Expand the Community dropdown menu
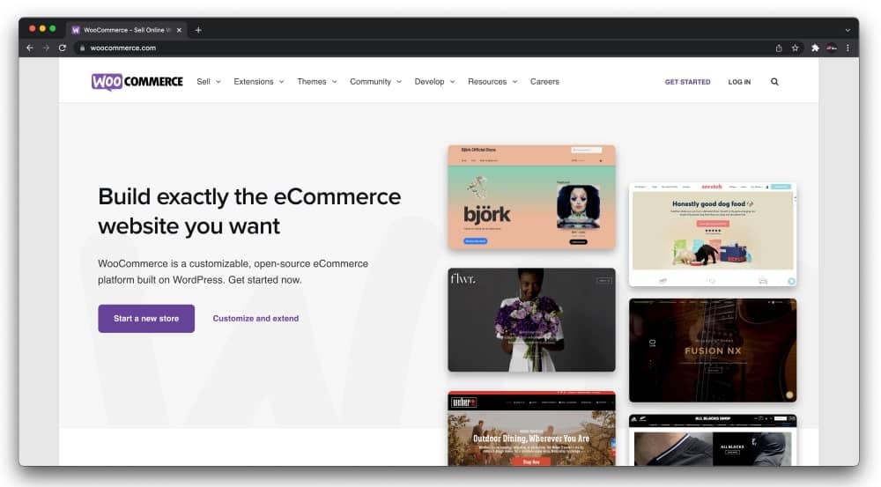881x487 pixels. point(376,82)
